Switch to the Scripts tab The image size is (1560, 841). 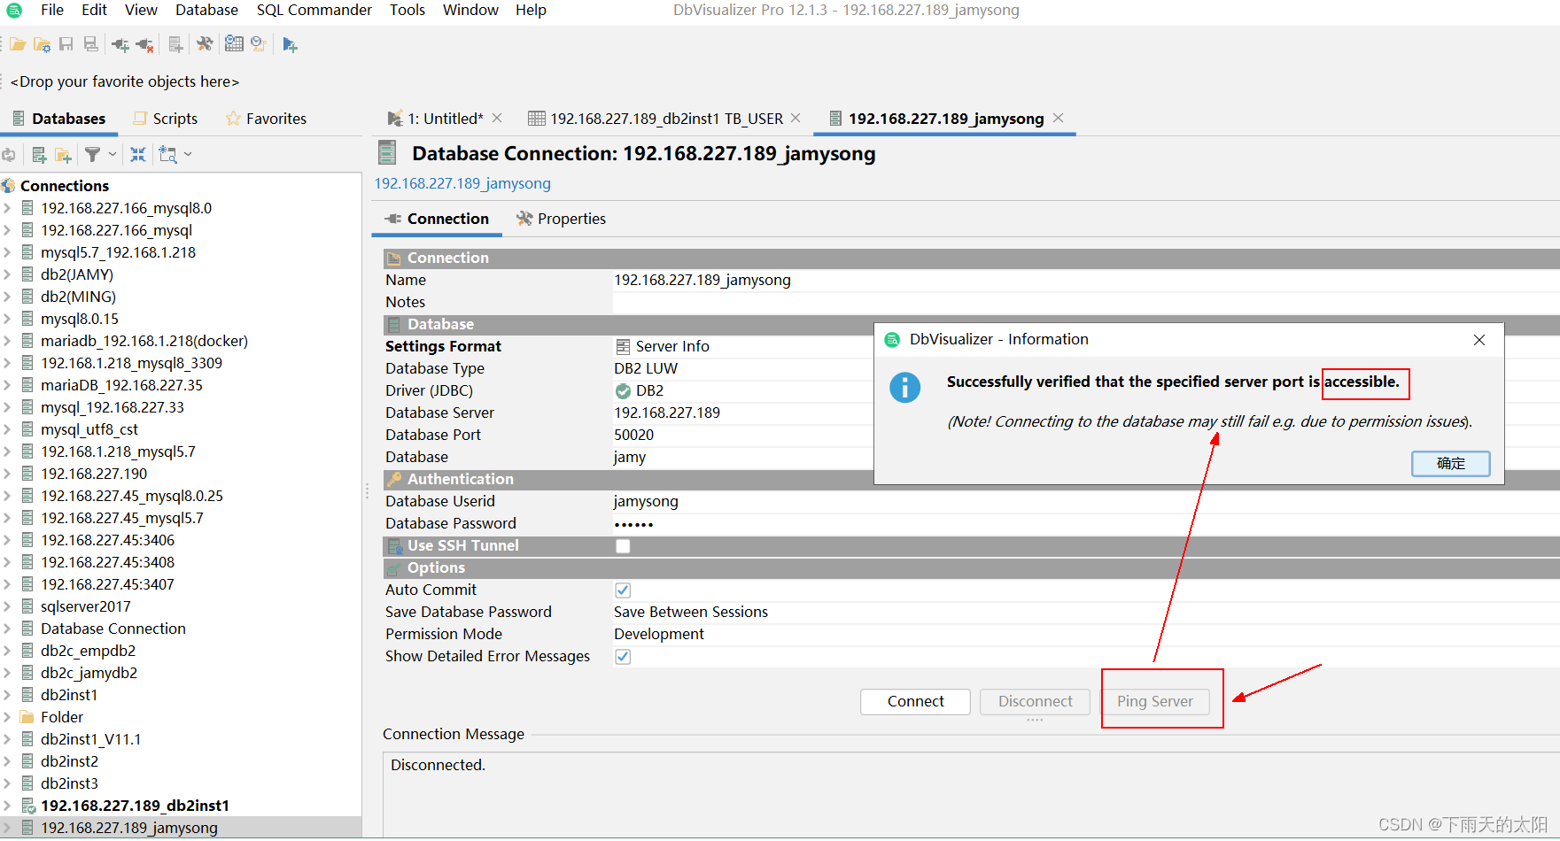(166, 119)
